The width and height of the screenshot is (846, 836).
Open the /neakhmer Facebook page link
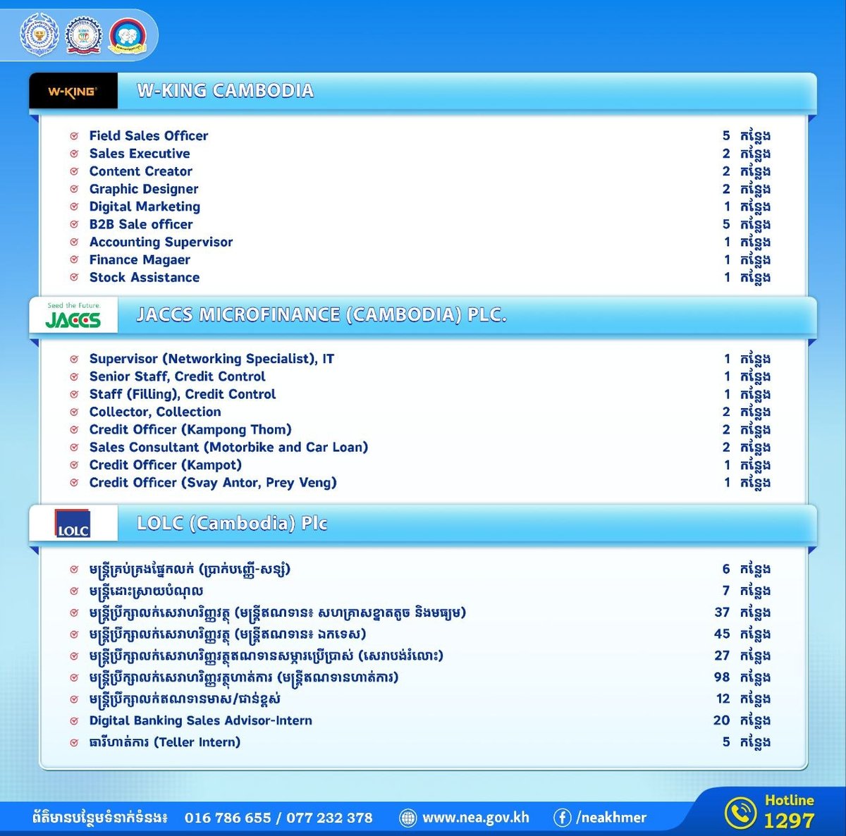tap(611, 818)
